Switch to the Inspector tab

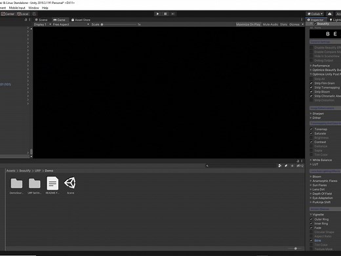(315, 20)
